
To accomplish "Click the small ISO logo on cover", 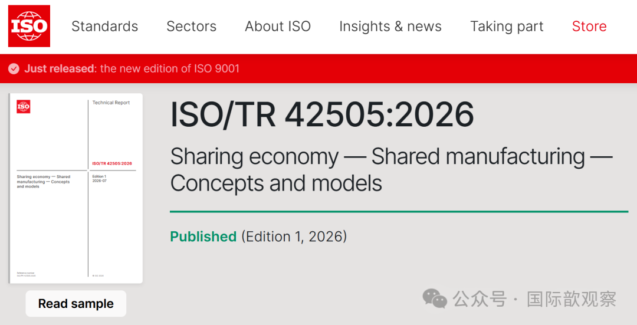I will (x=23, y=107).
